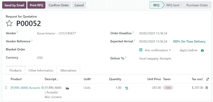Click the Print RFQ button
Screen dimensions: 213x102
coord(36,5)
